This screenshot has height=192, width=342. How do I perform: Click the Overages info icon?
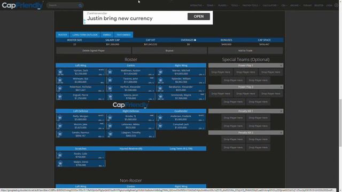(195, 40)
